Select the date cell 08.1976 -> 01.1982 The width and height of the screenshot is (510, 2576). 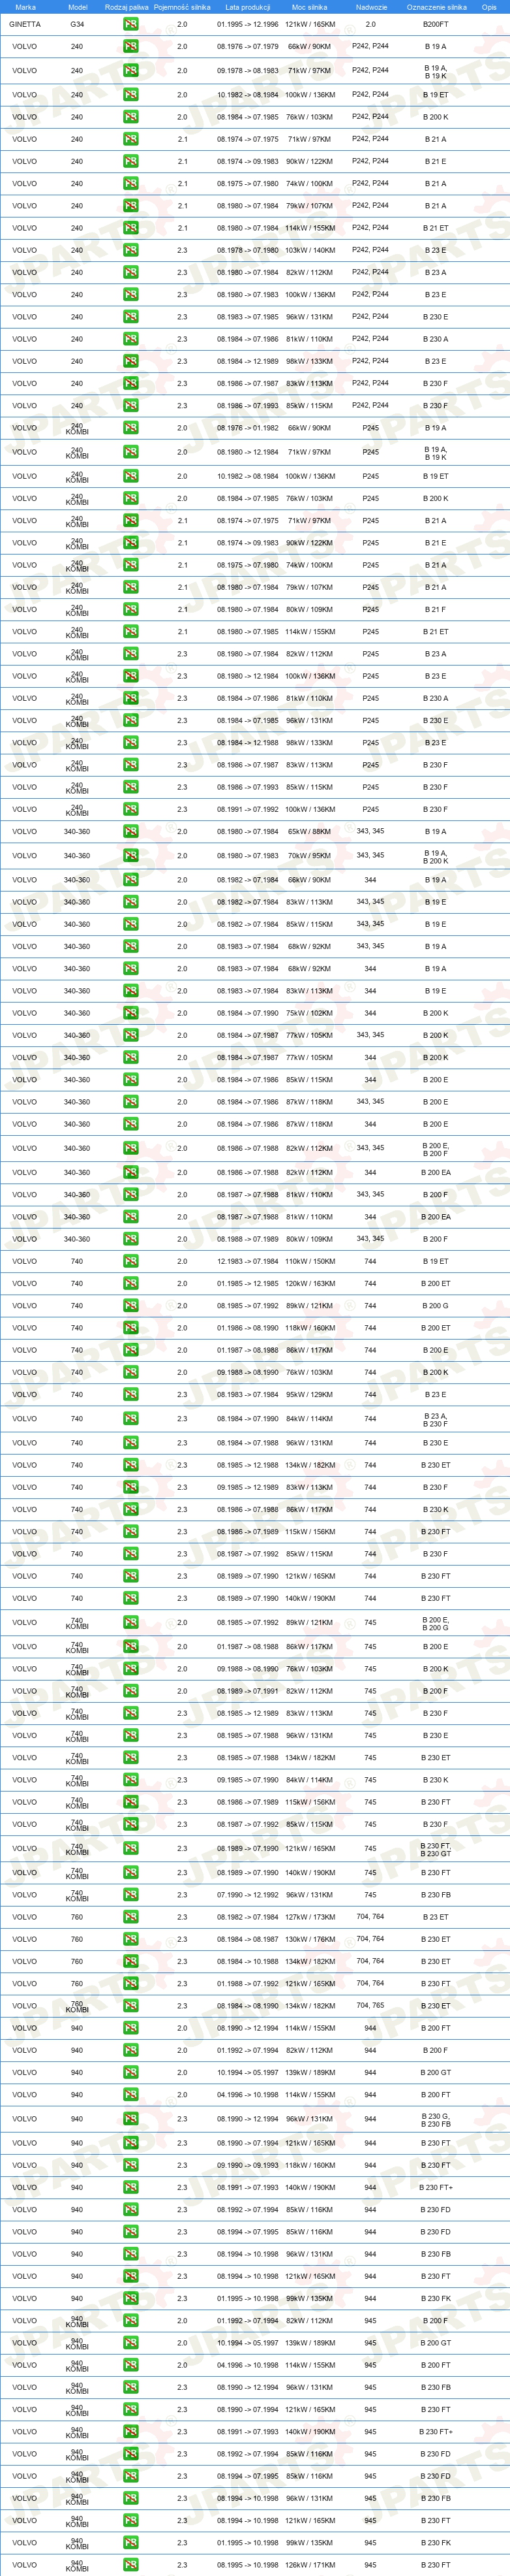coord(248,428)
